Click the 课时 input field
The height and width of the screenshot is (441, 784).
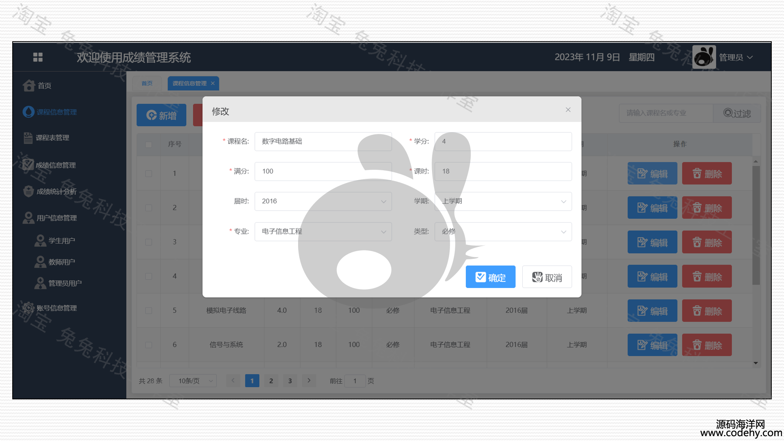point(503,171)
